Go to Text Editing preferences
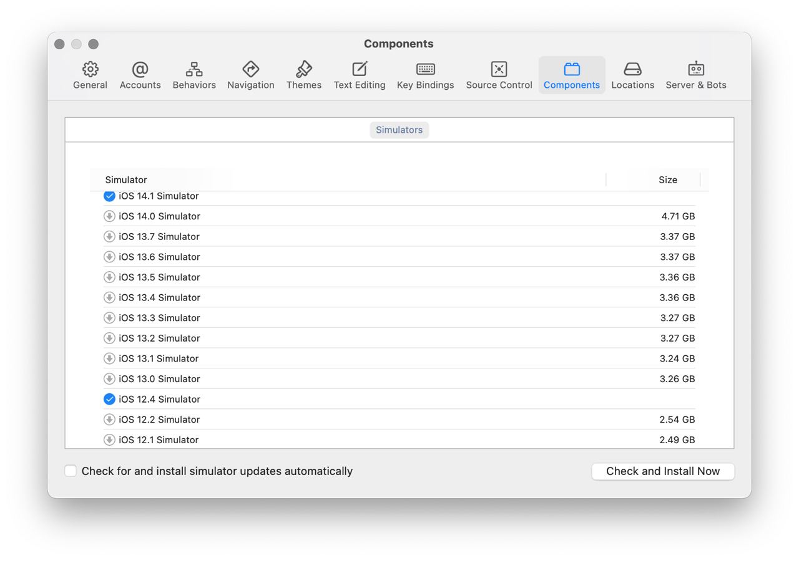 (360, 75)
